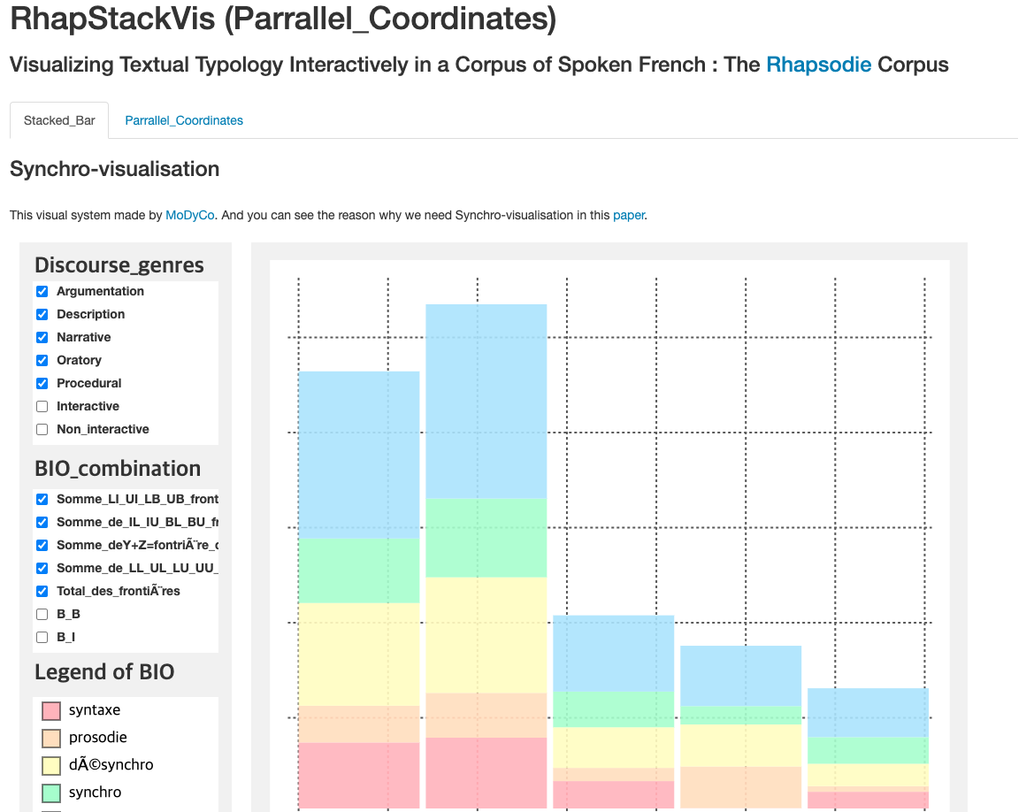Enable the B_B combination checkbox

(x=42, y=614)
